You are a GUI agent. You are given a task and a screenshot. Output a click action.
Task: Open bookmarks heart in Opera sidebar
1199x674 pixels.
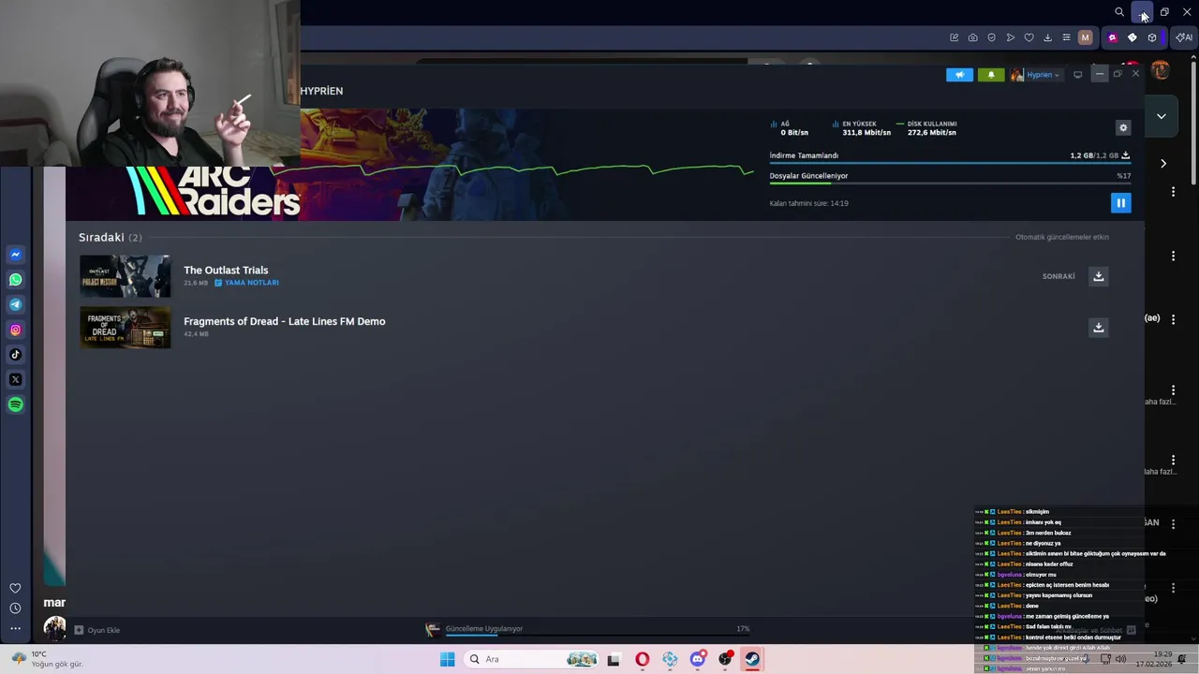point(15,588)
